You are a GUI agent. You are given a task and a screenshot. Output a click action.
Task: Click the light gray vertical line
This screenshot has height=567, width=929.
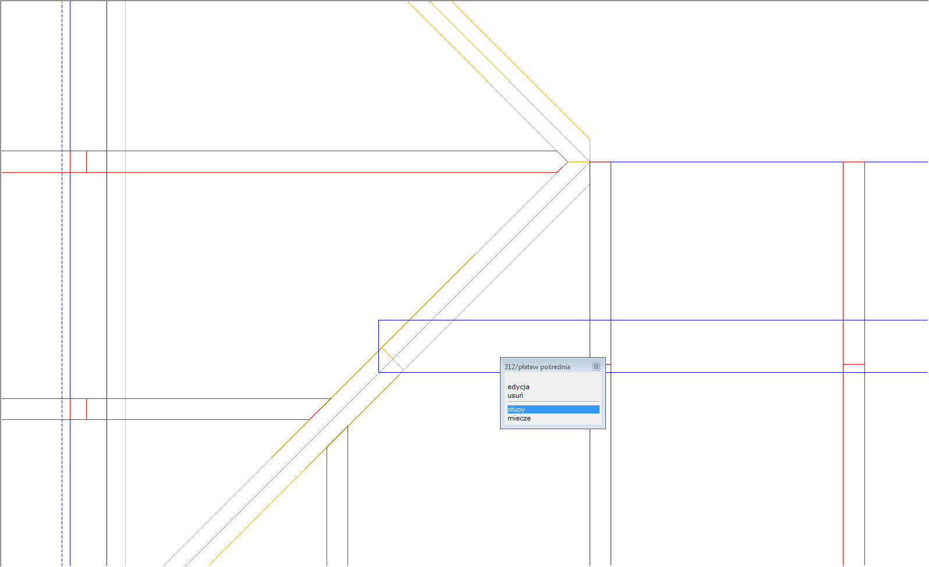[125, 262]
